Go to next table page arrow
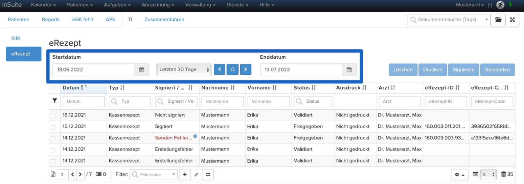This screenshot has width=524, height=184. [80, 175]
